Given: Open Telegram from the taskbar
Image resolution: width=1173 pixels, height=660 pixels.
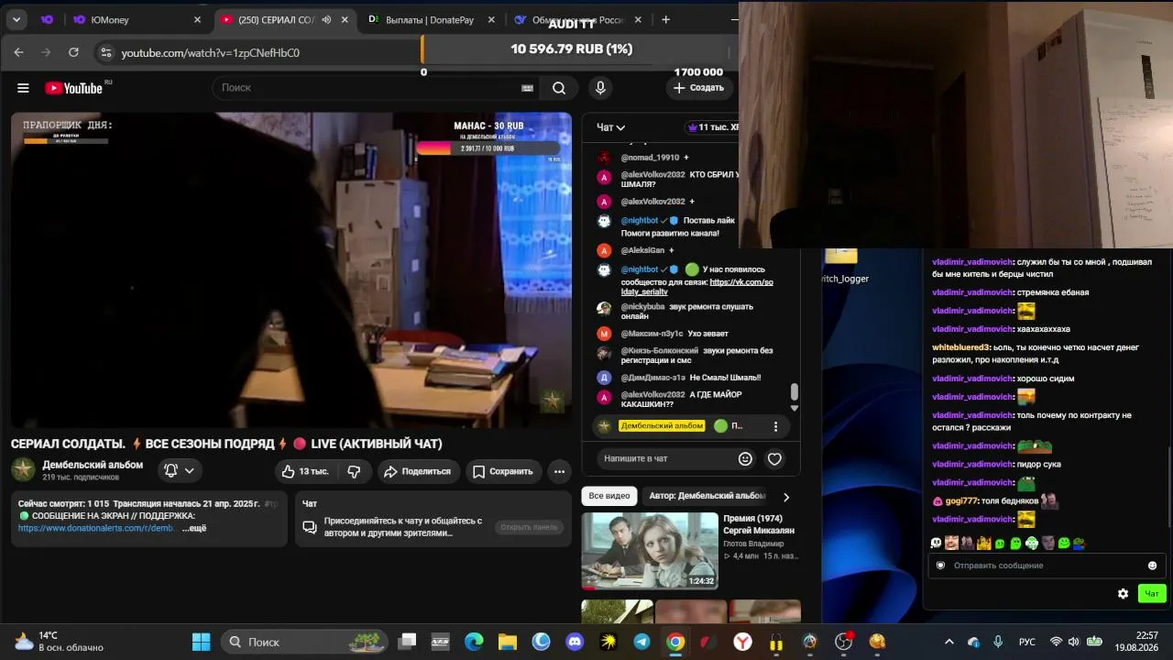Looking at the screenshot, I should pos(641,642).
